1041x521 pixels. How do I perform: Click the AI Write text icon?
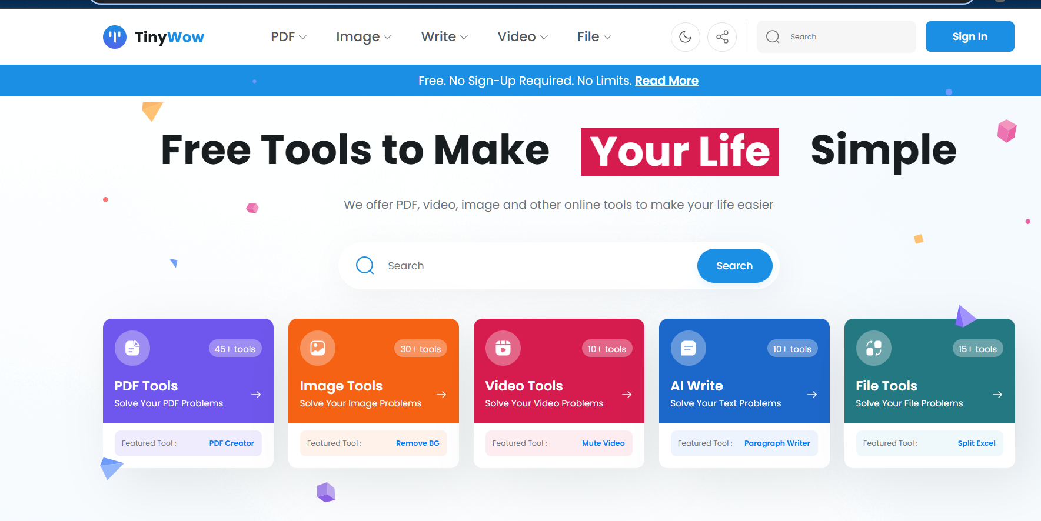[689, 348]
